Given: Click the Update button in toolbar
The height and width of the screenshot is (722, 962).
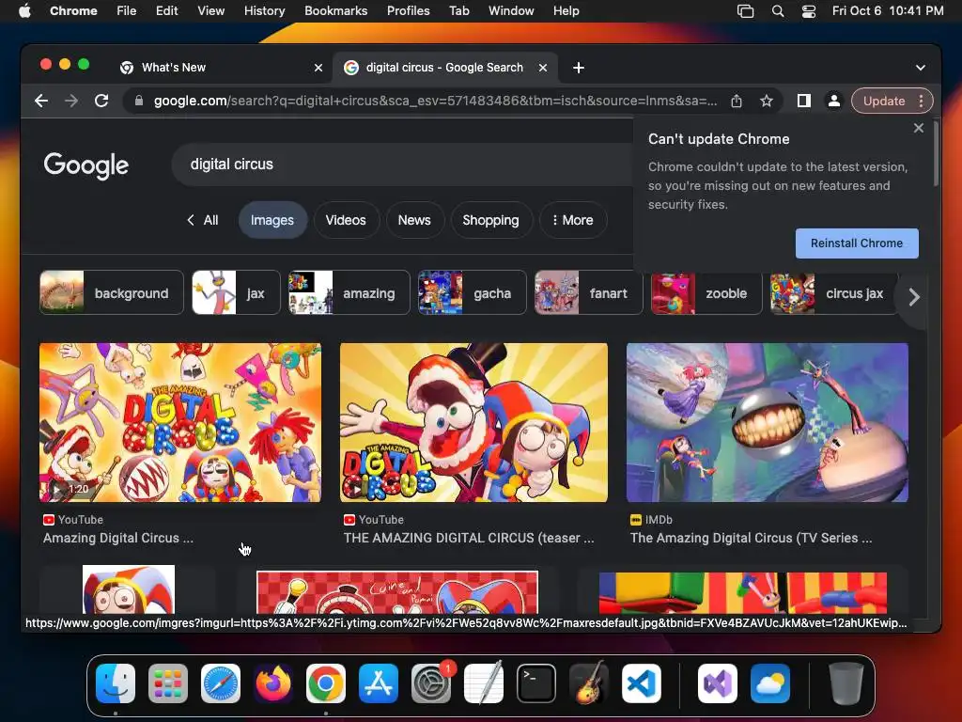Looking at the screenshot, I should click(883, 101).
